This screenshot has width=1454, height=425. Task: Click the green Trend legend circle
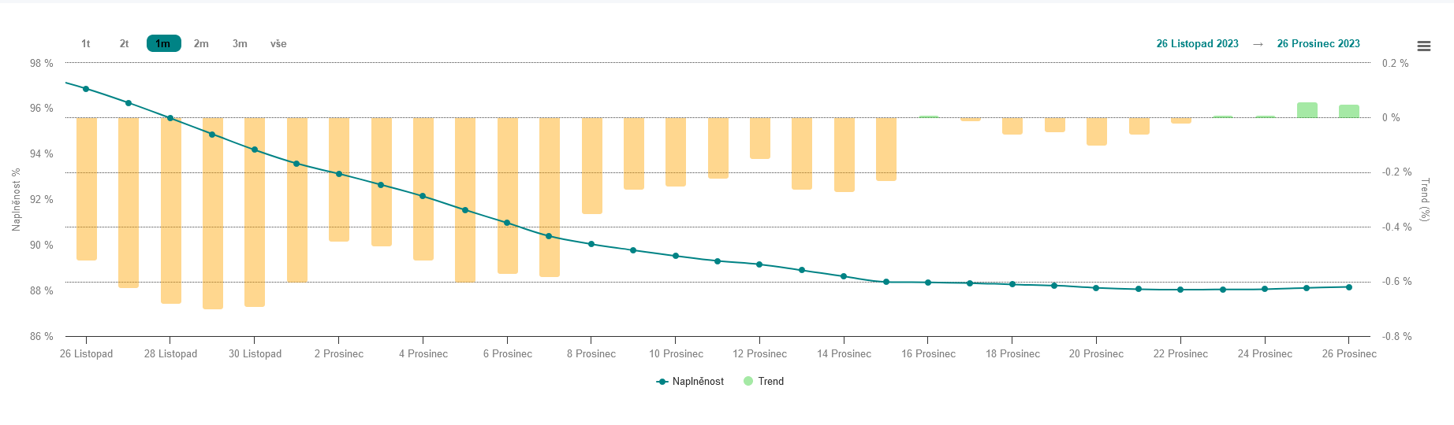[748, 382]
